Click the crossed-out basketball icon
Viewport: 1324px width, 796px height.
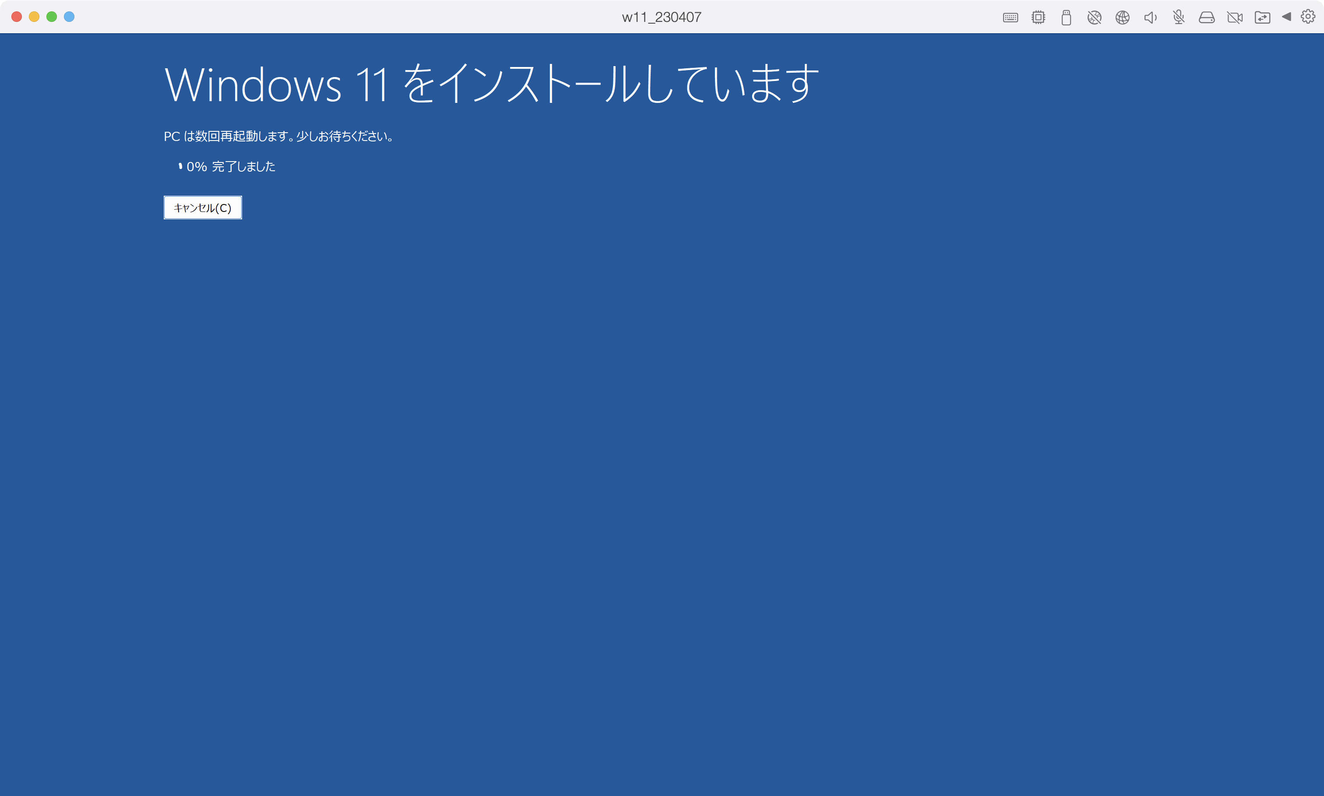1095,18
